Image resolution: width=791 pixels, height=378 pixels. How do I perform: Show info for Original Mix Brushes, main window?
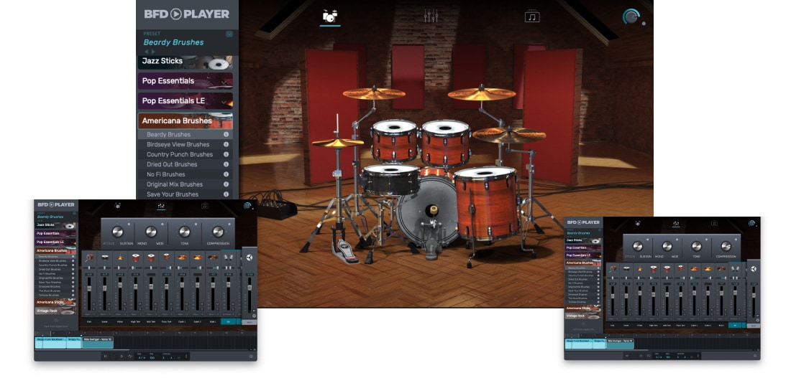point(226,184)
